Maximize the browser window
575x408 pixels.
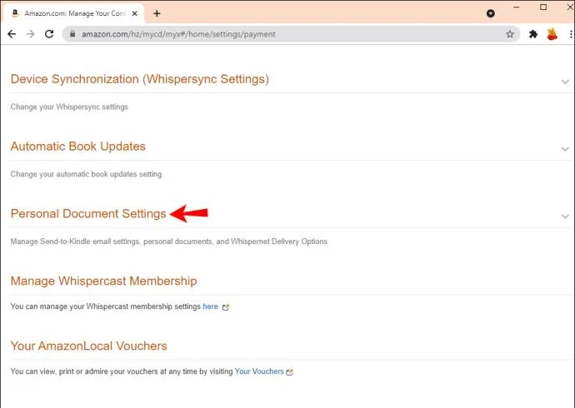tap(543, 7)
